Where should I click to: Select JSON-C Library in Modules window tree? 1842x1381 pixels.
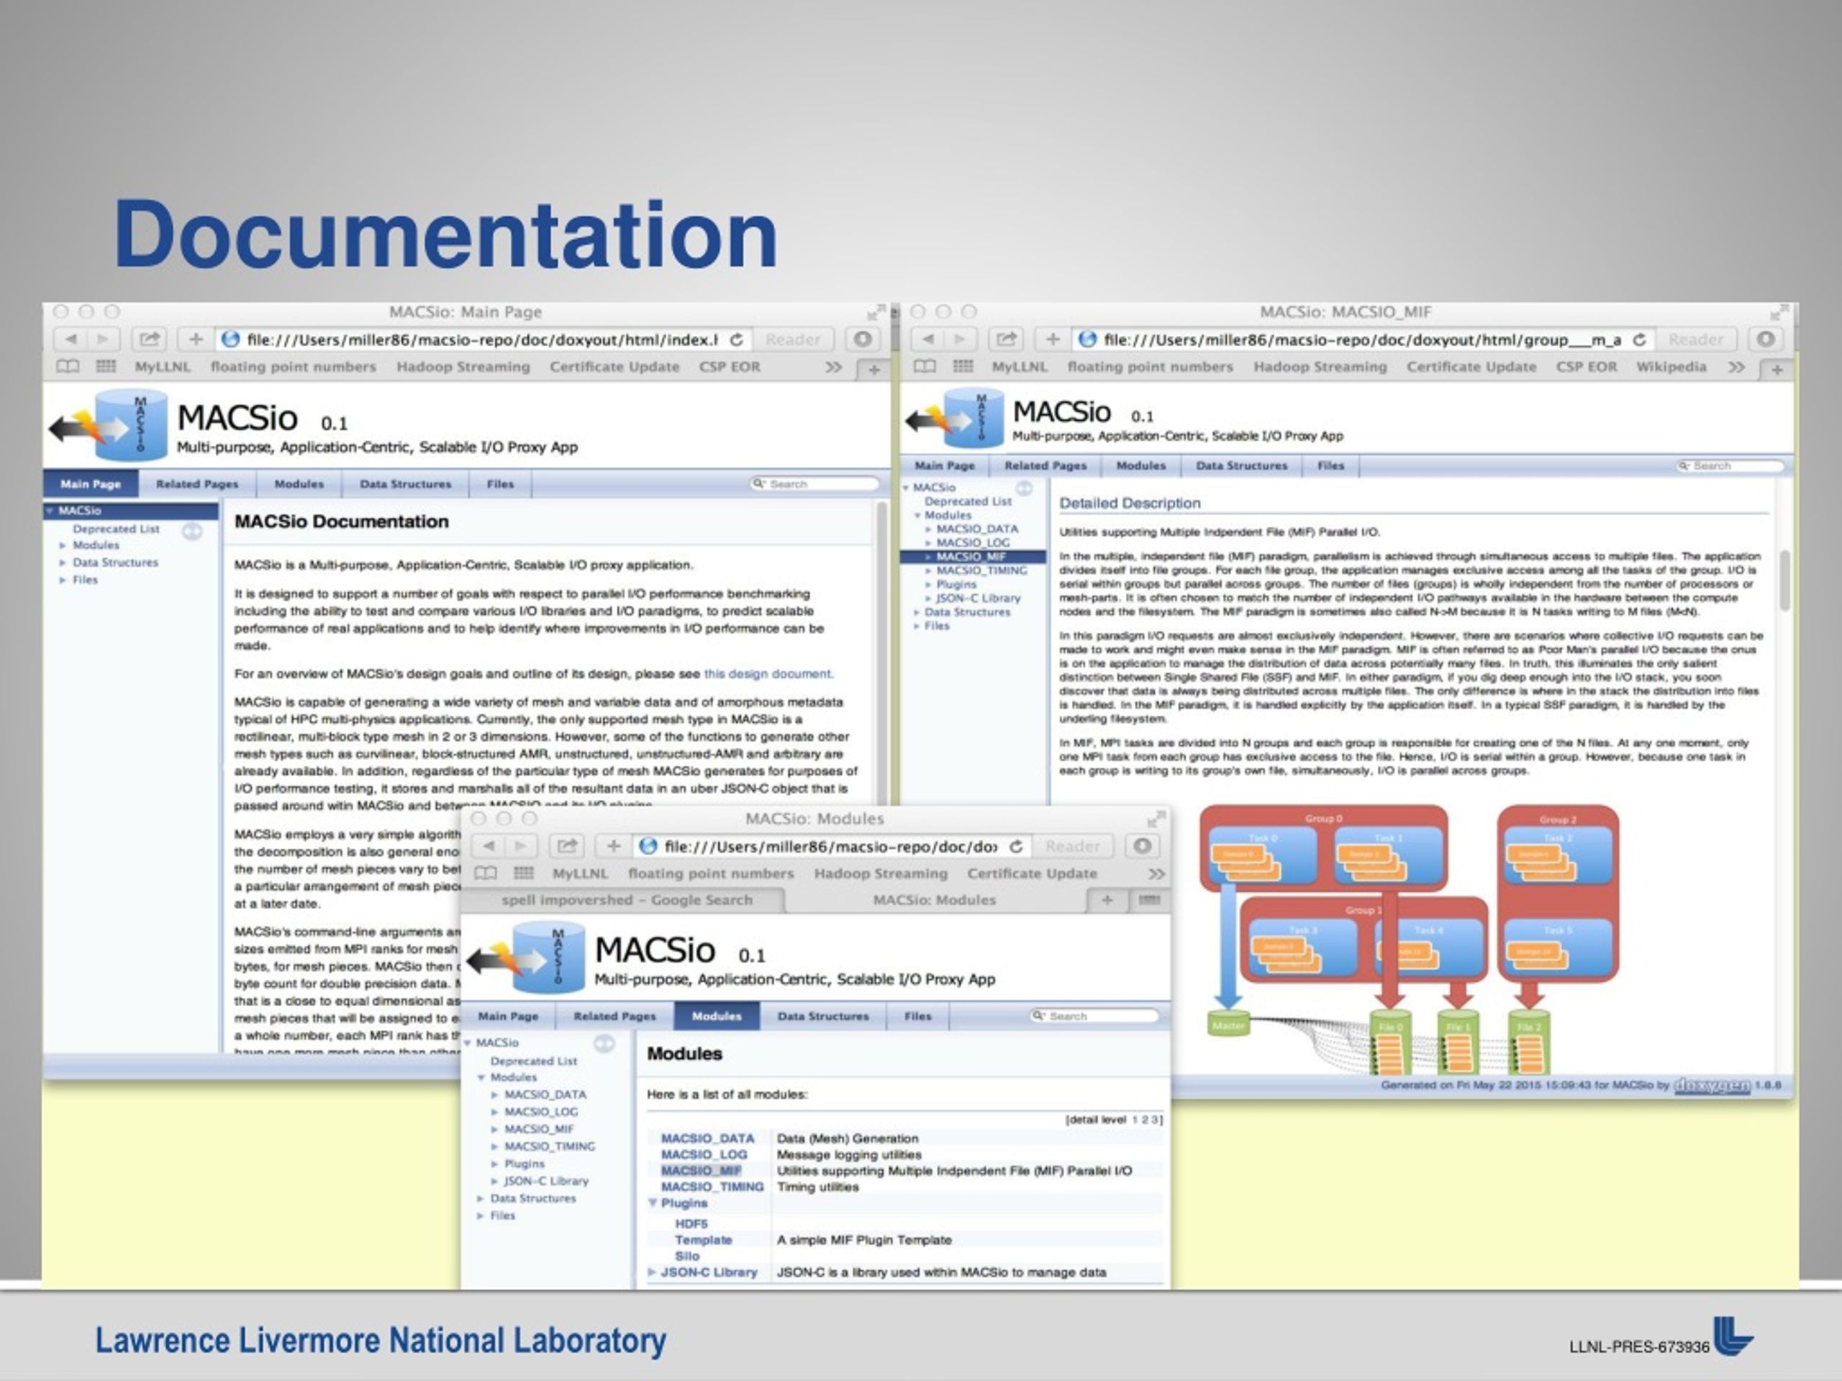(x=546, y=1182)
